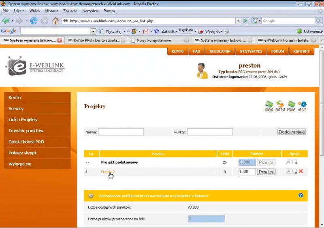Reload the page with the refresh icon
Screen dimensions: 324x228
click(x=34, y=21)
